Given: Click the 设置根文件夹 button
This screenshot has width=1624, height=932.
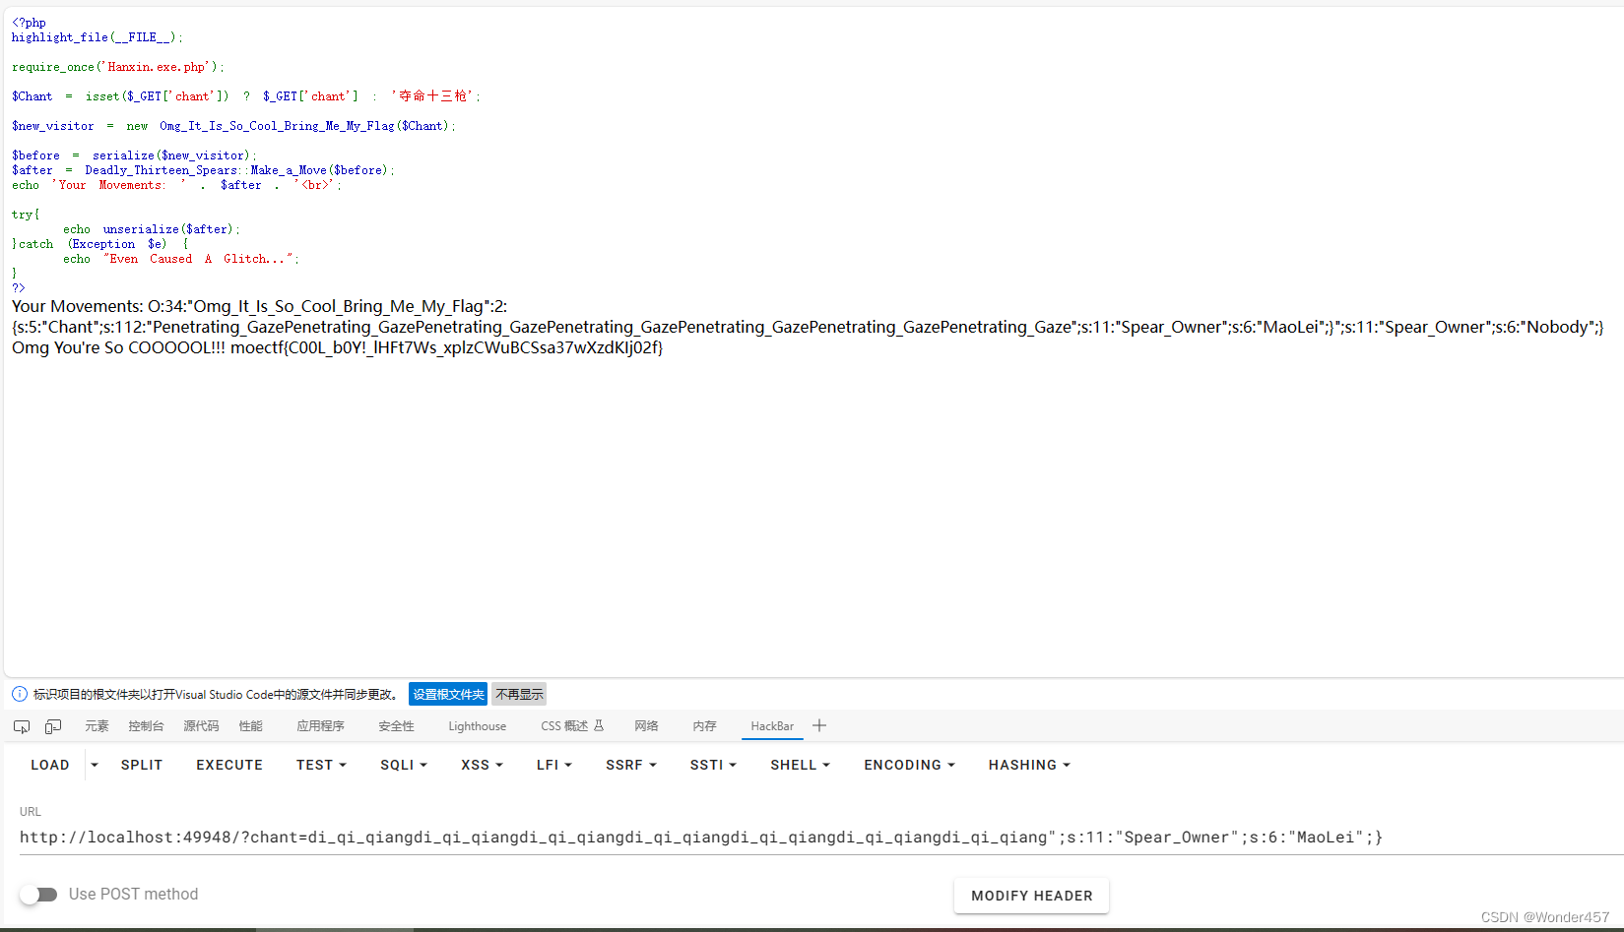Looking at the screenshot, I should 448,694.
